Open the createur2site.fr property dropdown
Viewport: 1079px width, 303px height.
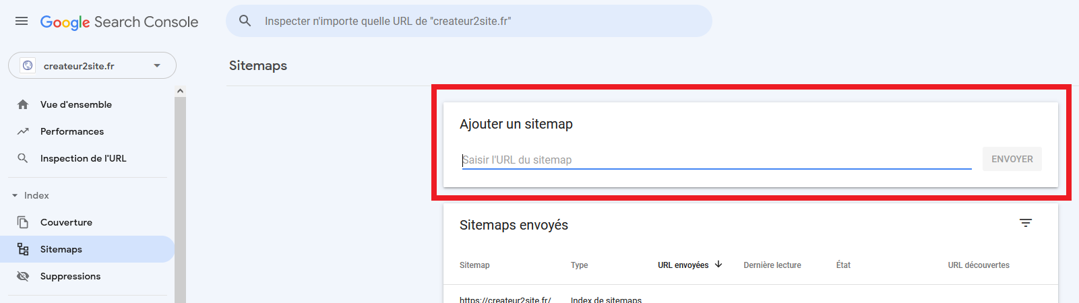[x=92, y=65]
